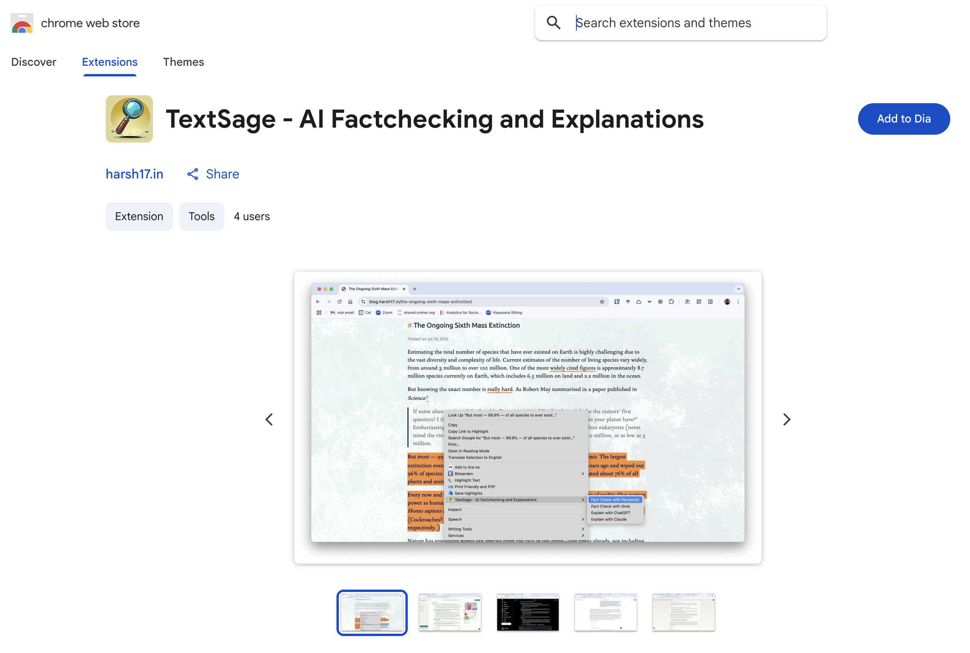970x653 pixels.
Task: Select the second screenshot thumbnail
Action: (x=450, y=612)
